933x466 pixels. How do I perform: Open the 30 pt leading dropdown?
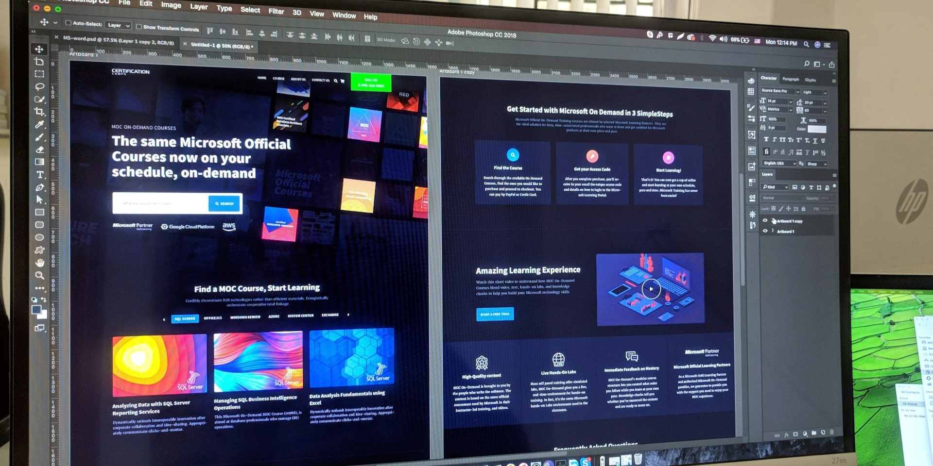coord(815,102)
